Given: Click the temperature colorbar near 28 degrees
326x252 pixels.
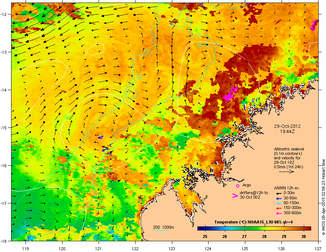Looking at the screenshot, I should [264, 228].
